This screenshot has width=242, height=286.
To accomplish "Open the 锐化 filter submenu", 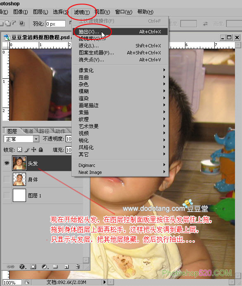I will (x=120, y=140).
